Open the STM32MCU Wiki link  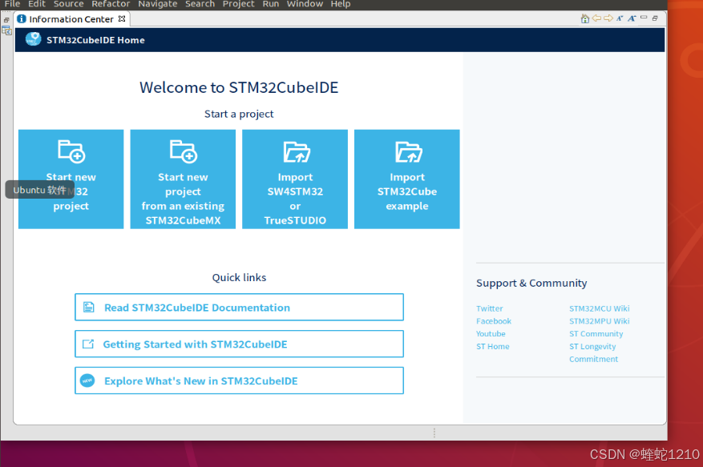tap(600, 308)
